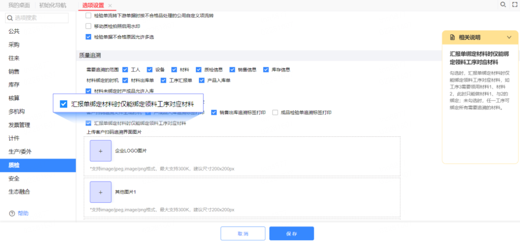The image size is (520, 243).
Task: Open 发票管理 category in sidebar
Action: (19, 125)
